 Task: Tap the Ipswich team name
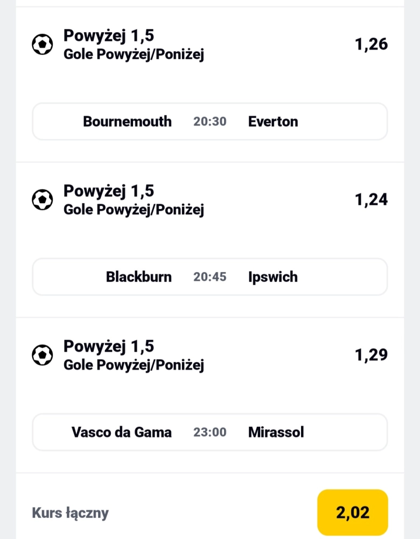[x=272, y=277]
